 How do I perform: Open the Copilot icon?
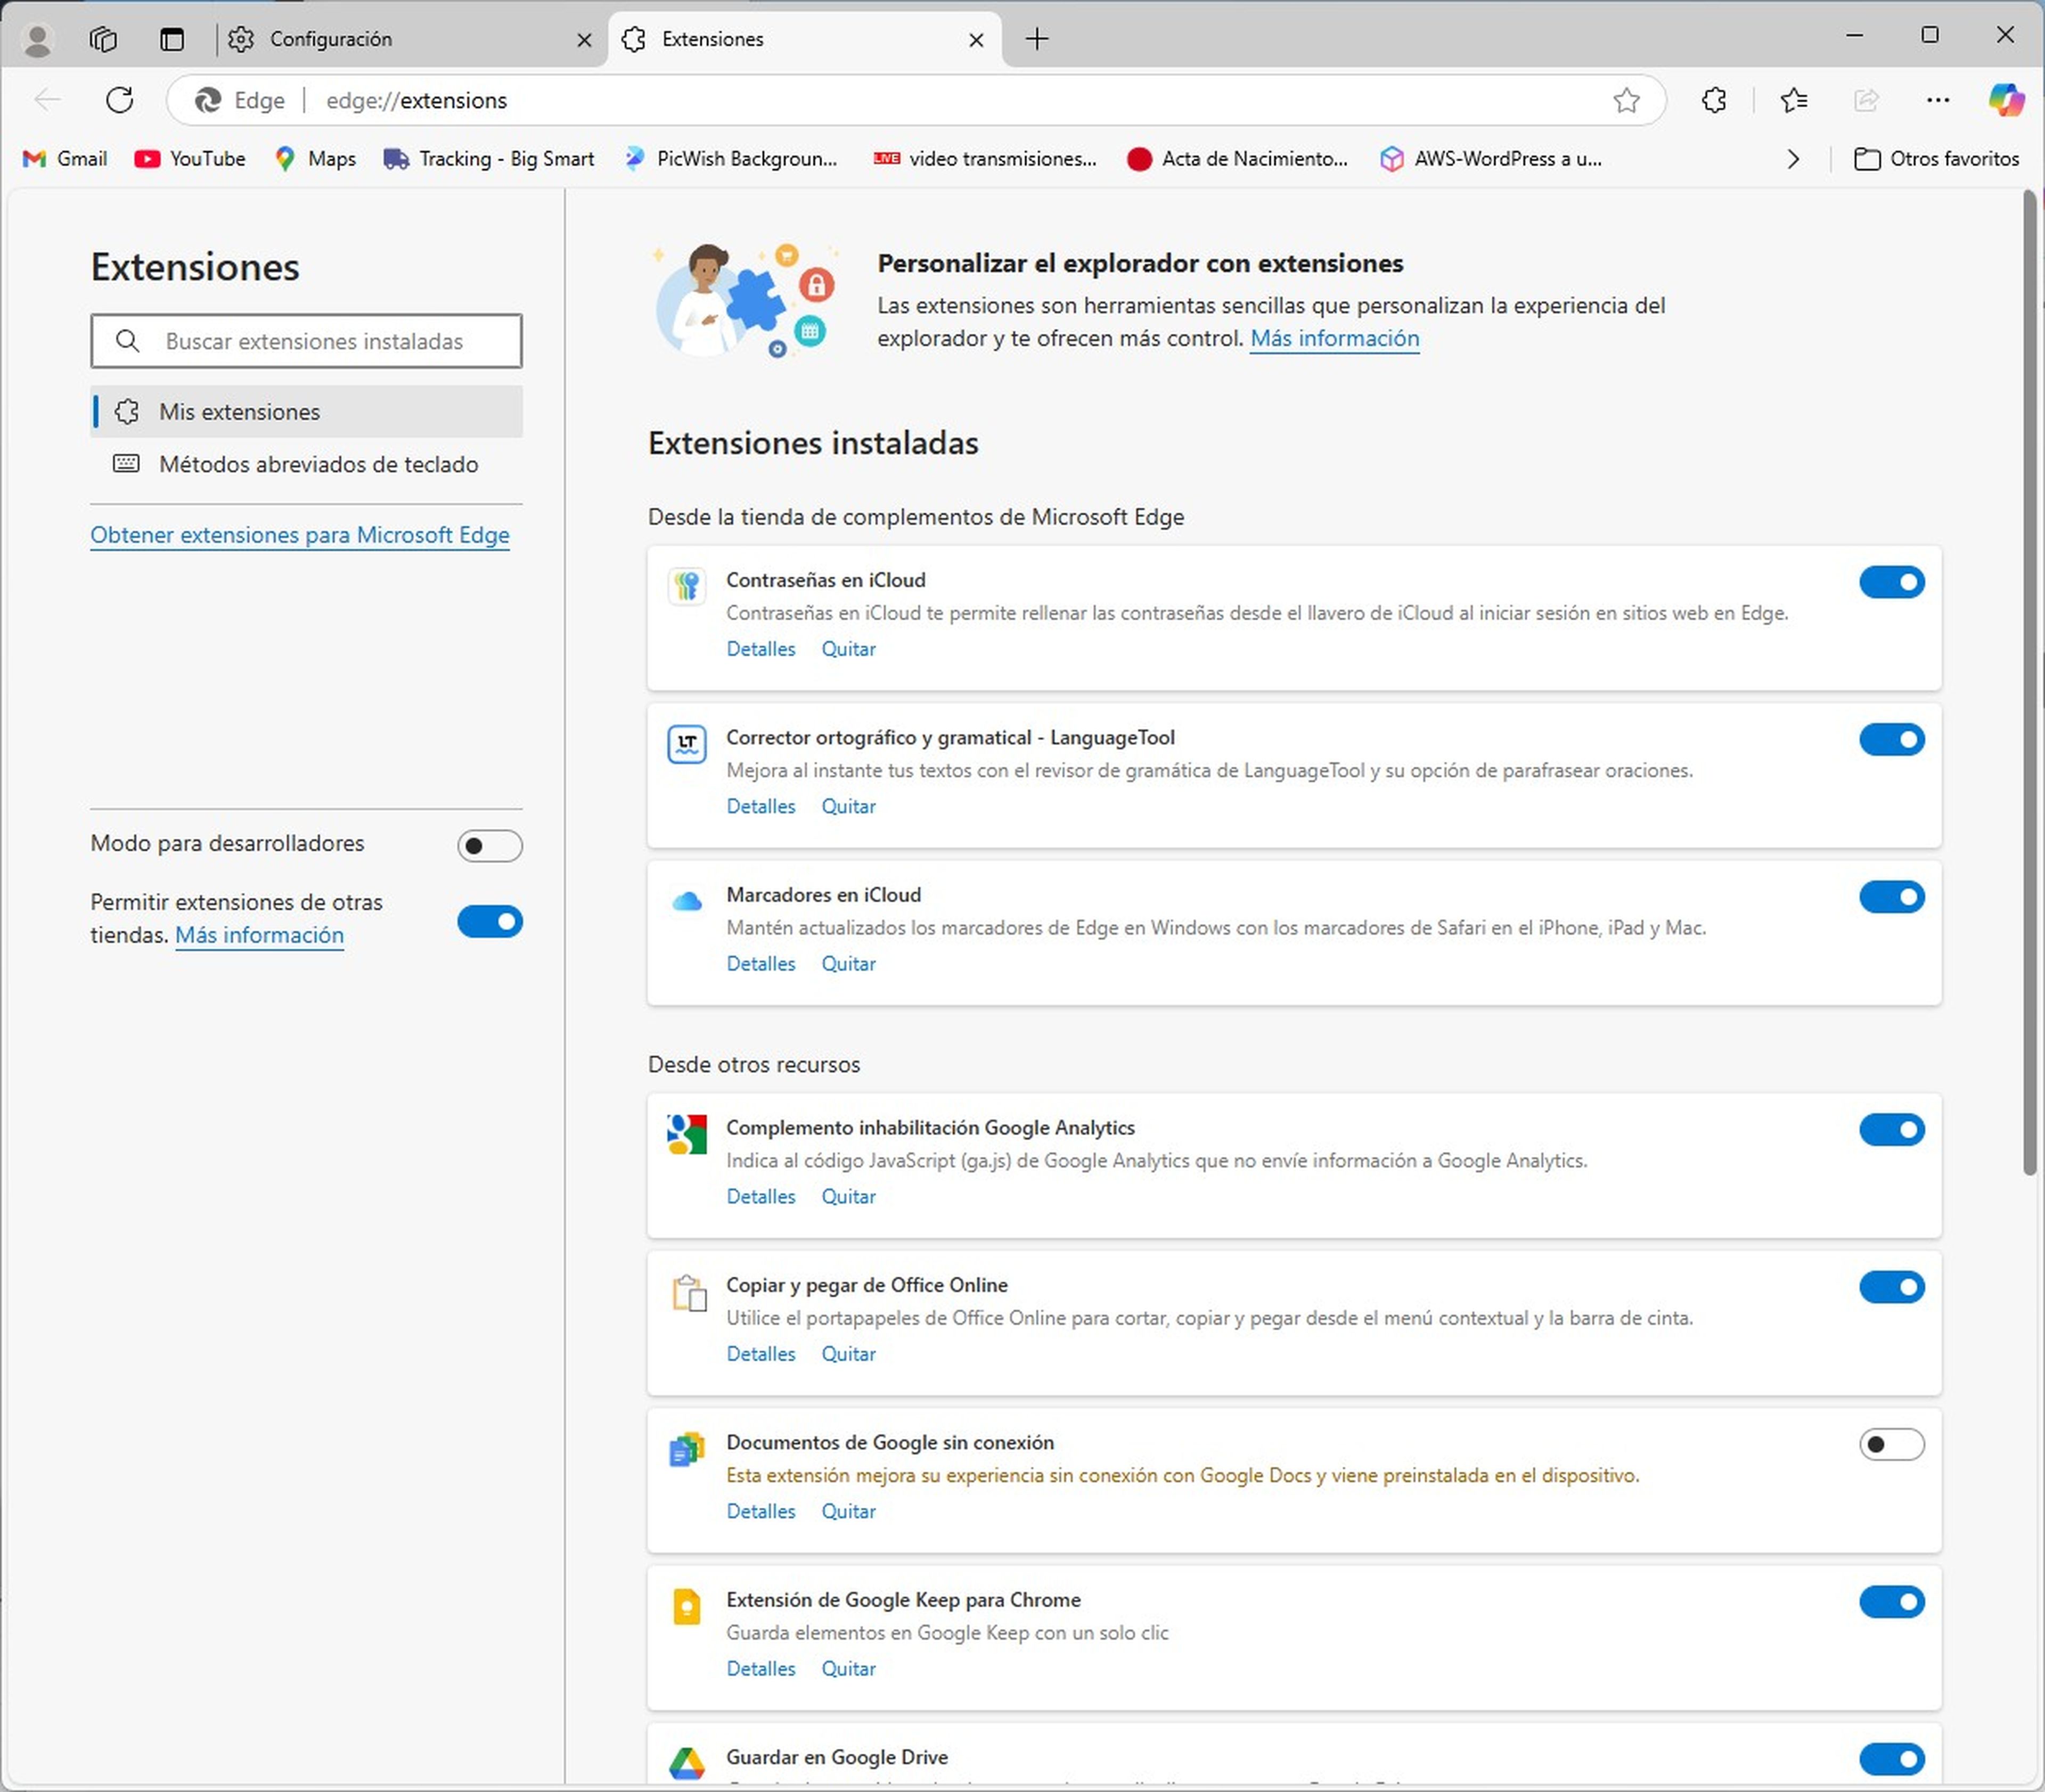(2006, 100)
